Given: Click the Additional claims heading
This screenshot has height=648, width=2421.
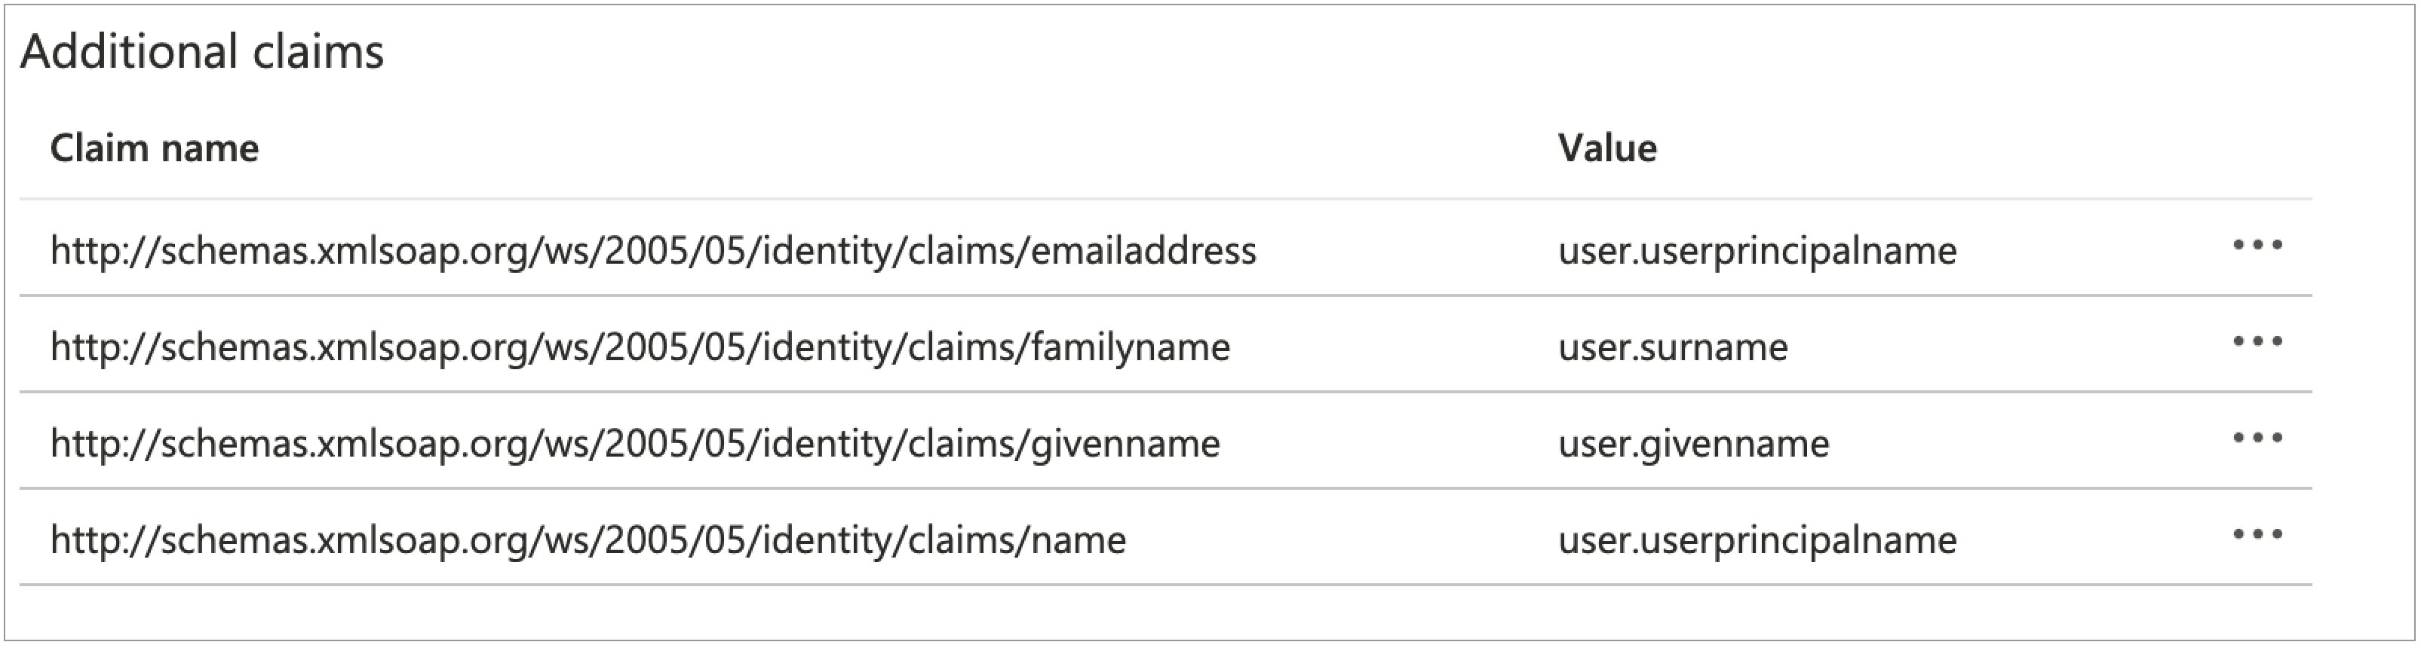Looking at the screenshot, I should [202, 50].
